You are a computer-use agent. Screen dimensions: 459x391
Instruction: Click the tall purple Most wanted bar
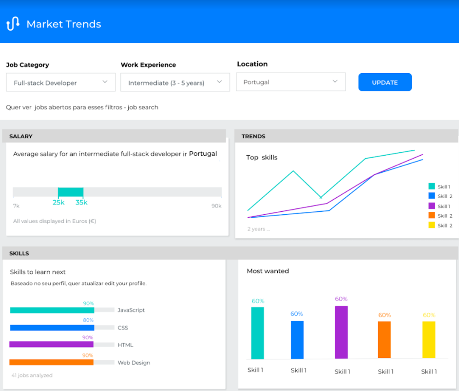point(341,332)
